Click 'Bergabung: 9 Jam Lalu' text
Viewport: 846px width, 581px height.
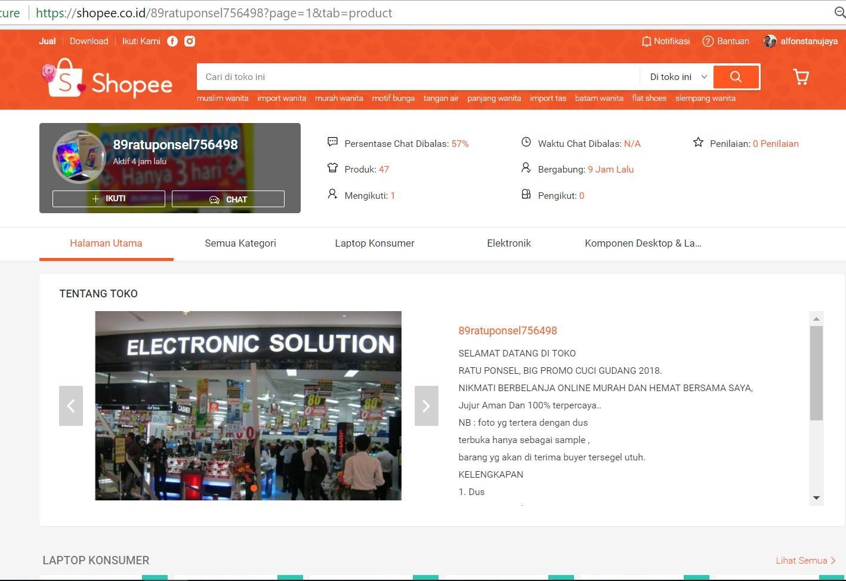[586, 170]
